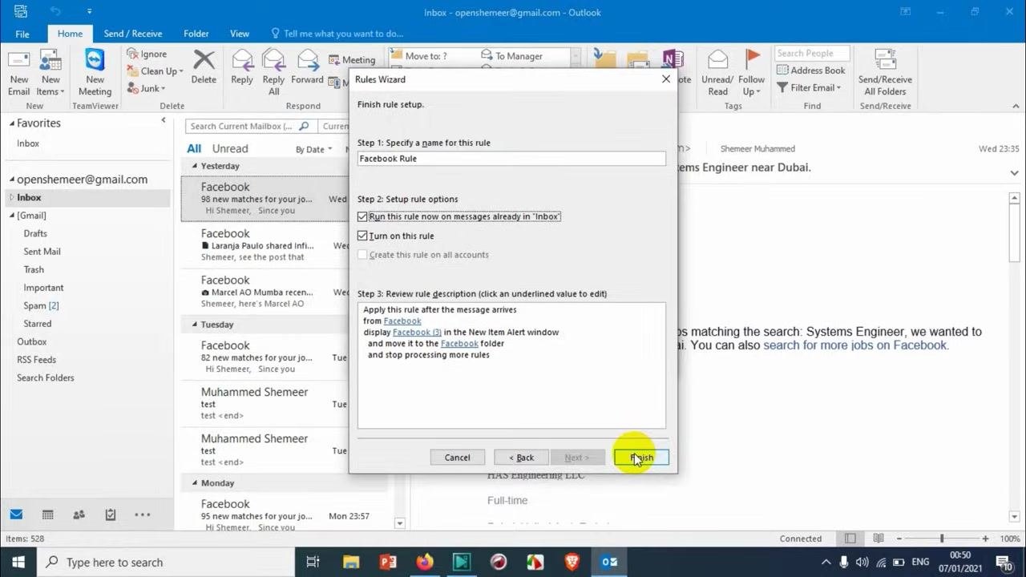Viewport: 1026px width, 577px height.
Task: Click Cancel in Rules Wizard
Action: (457, 458)
